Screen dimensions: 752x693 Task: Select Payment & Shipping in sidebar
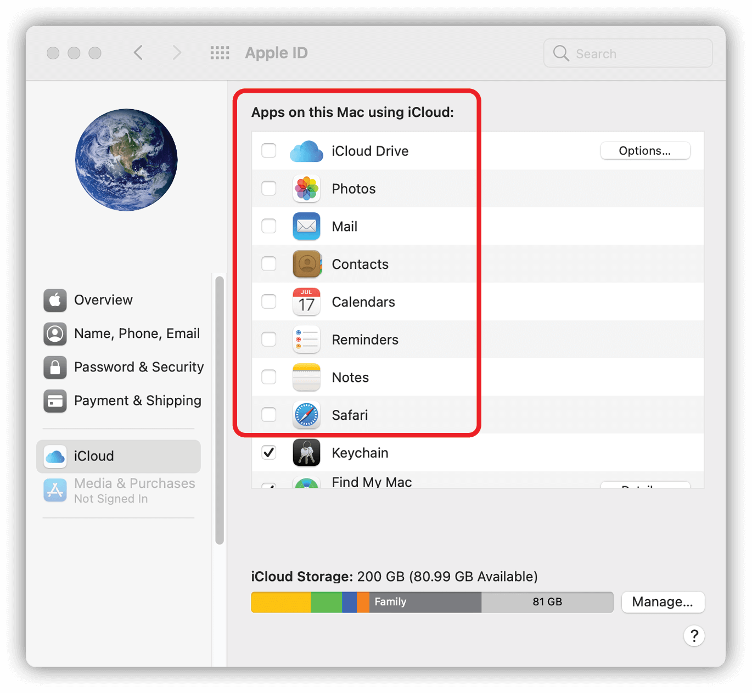coord(122,401)
